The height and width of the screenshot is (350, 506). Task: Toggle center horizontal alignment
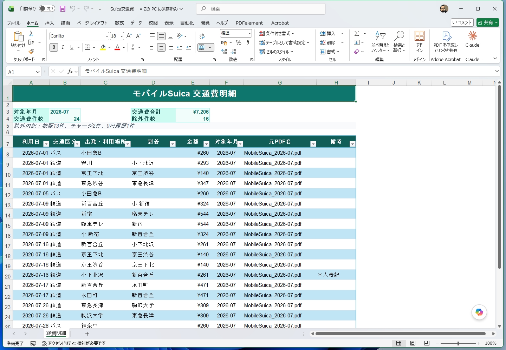tap(161, 47)
